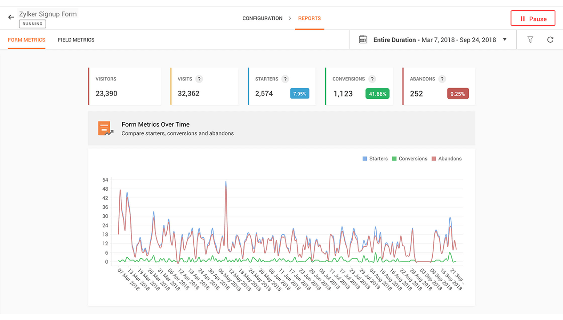This screenshot has height=320, width=563.
Task: Click 'Compare starters, conversions and abandons' subtitle
Action: coord(177,133)
